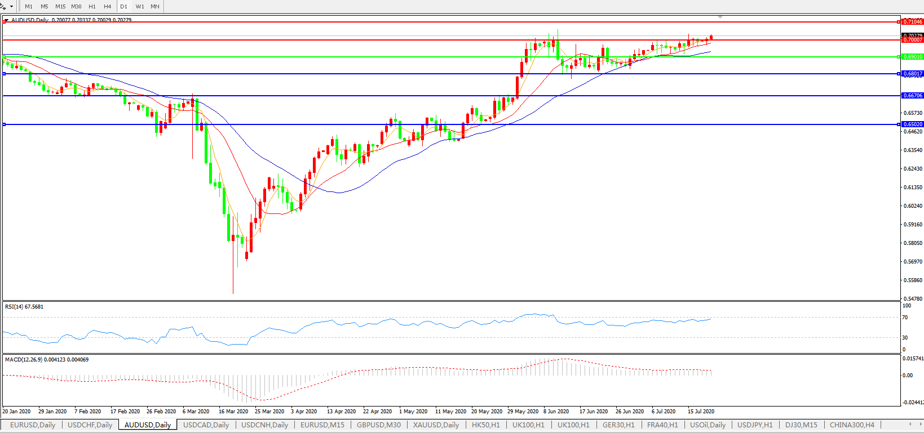Go to the CHINA300,H4 tab

point(851,425)
